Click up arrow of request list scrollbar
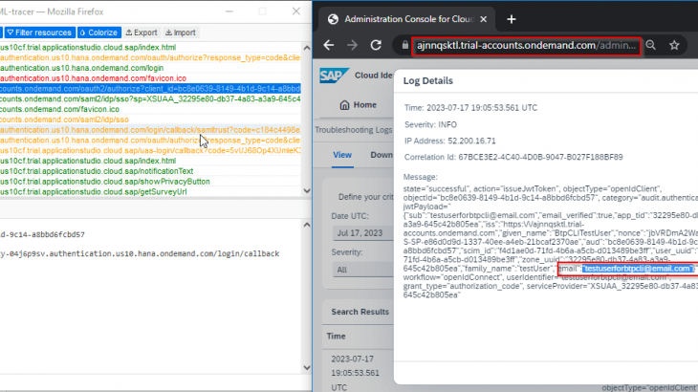Viewport: 698px width, 392px height. [307, 48]
